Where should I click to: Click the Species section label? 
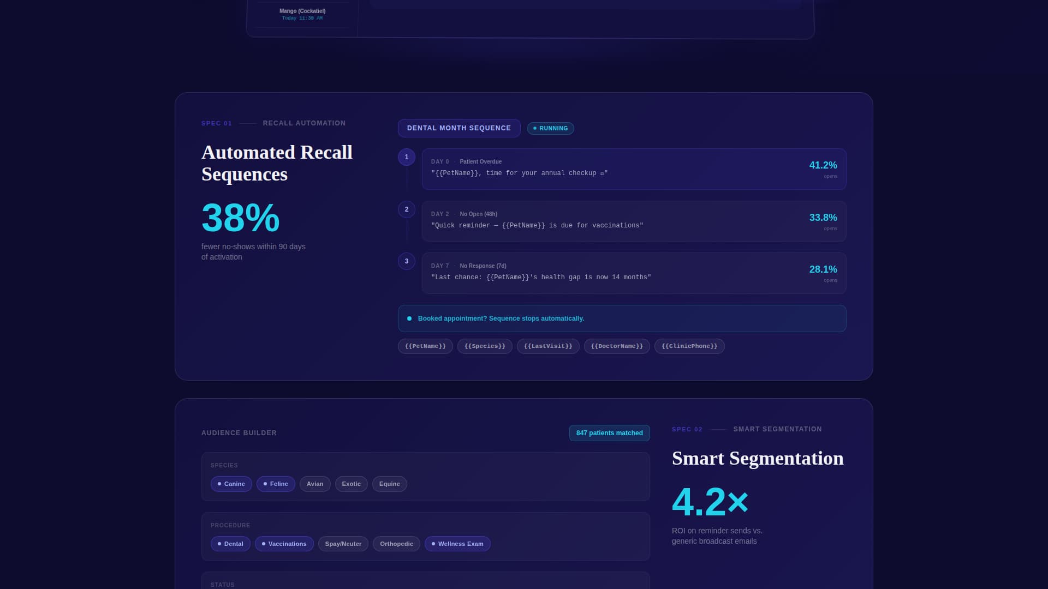[x=224, y=465]
